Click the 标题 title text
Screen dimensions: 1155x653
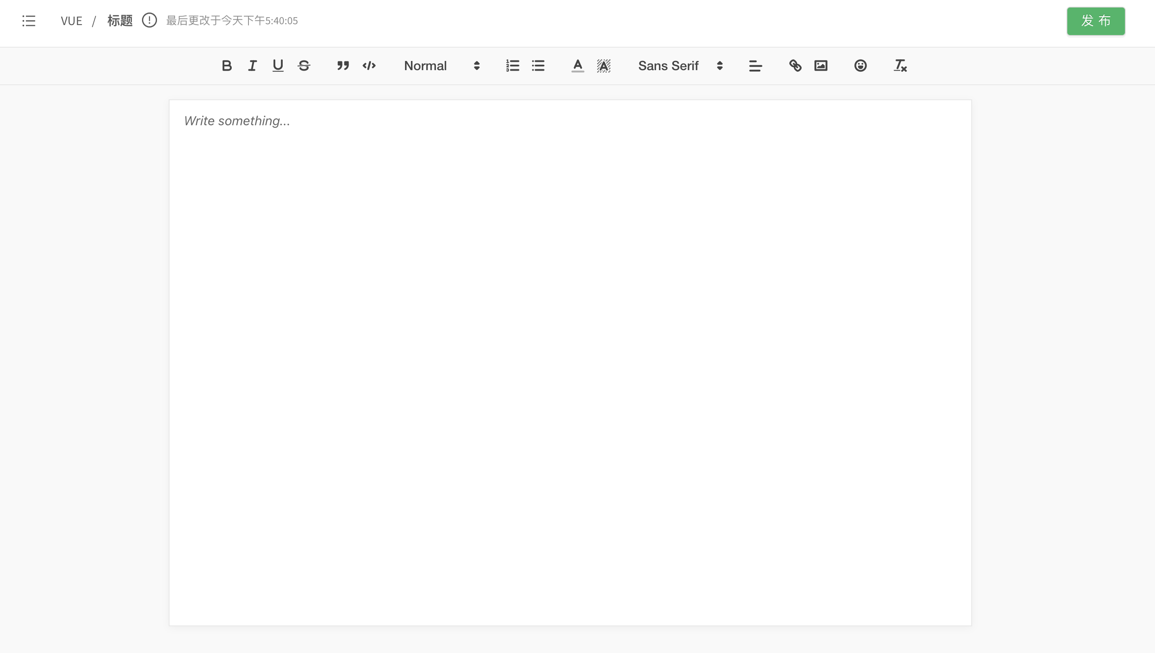(120, 20)
